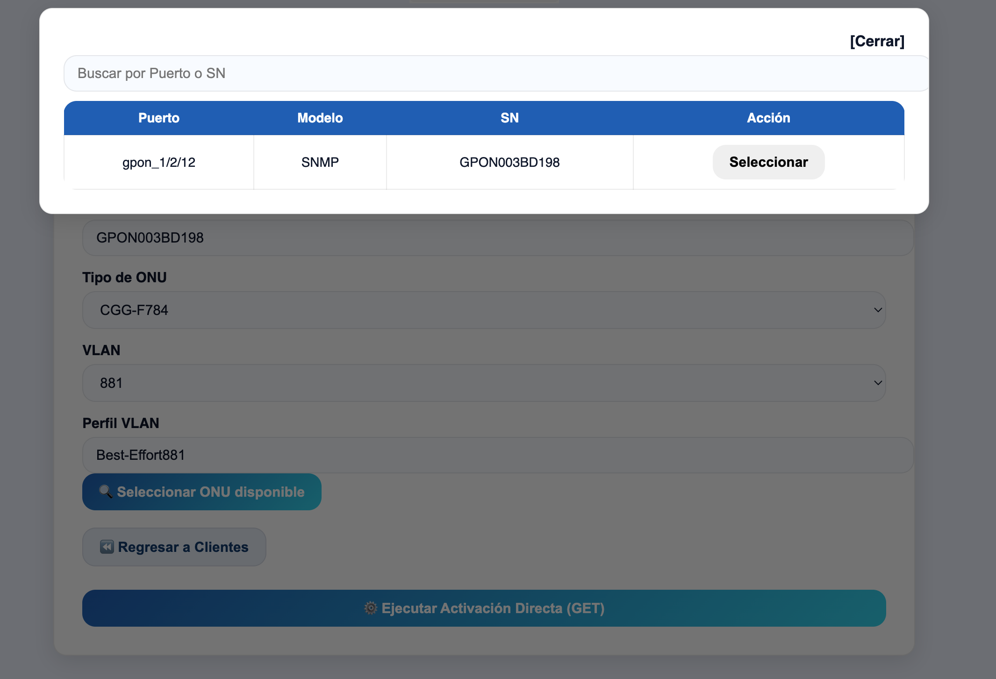This screenshot has height=679, width=996.
Task: Click the Puerto column header
Action: pyautogui.click(x=159, y=118)
